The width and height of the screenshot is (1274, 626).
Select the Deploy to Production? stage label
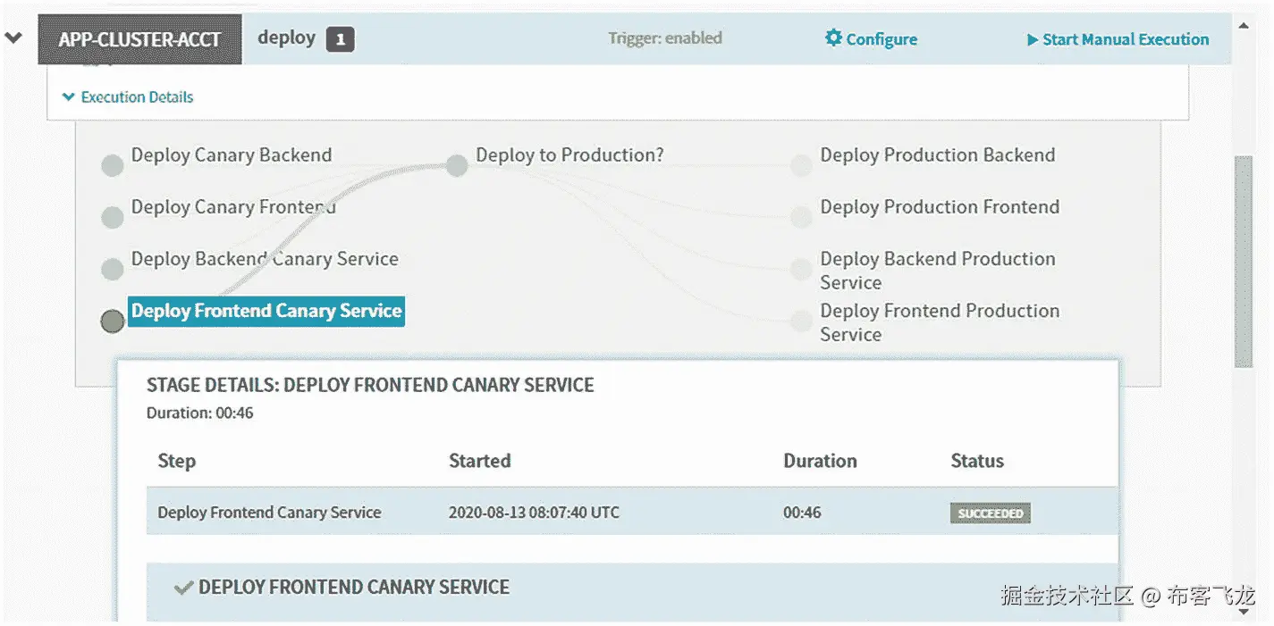coord(570,155)
